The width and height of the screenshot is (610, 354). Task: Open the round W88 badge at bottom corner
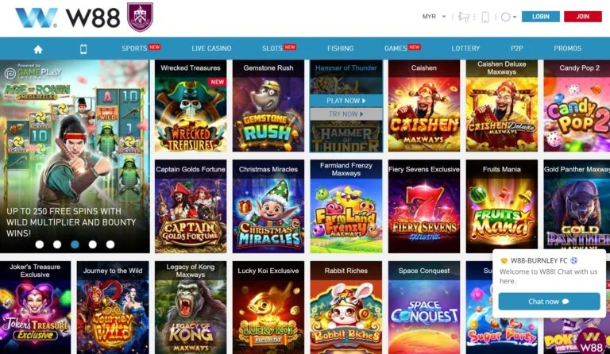[591, 341]
